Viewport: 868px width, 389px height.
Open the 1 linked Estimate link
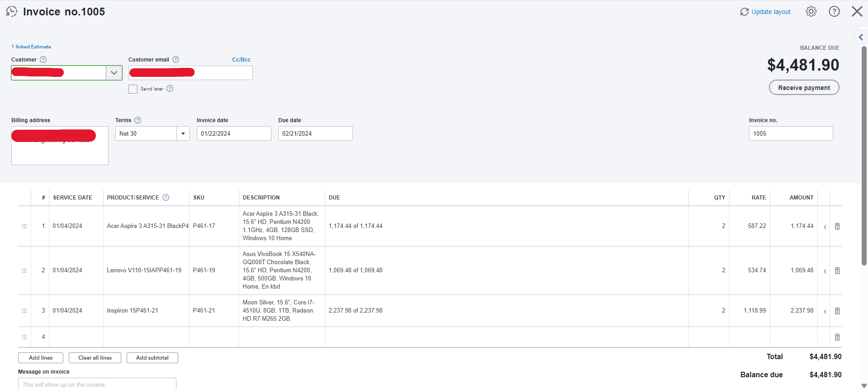click(31, 47)
